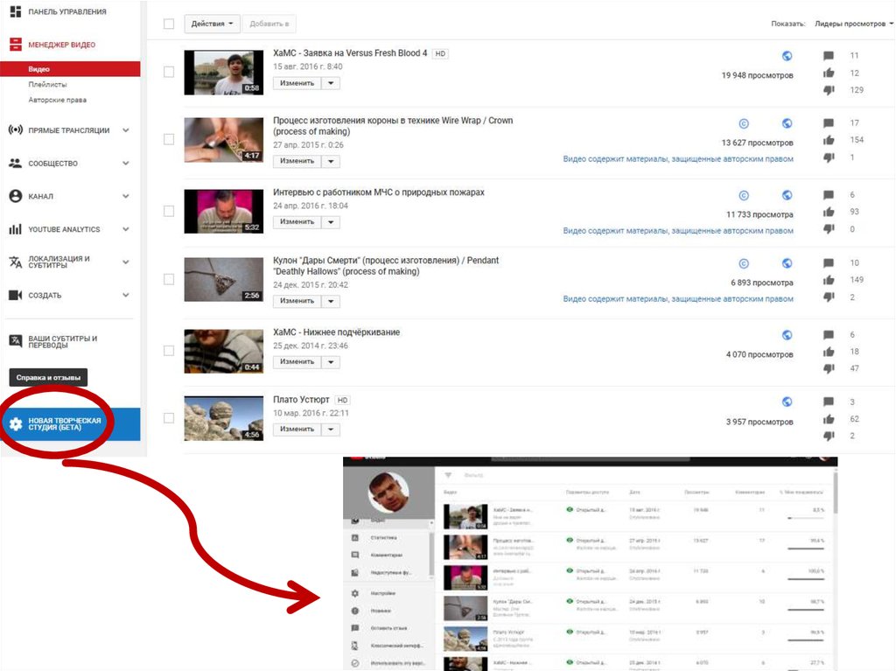Click the globe icon for Плато Устюрт

(x=787, y=402)
